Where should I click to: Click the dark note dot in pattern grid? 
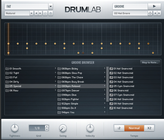pos(83,53)
